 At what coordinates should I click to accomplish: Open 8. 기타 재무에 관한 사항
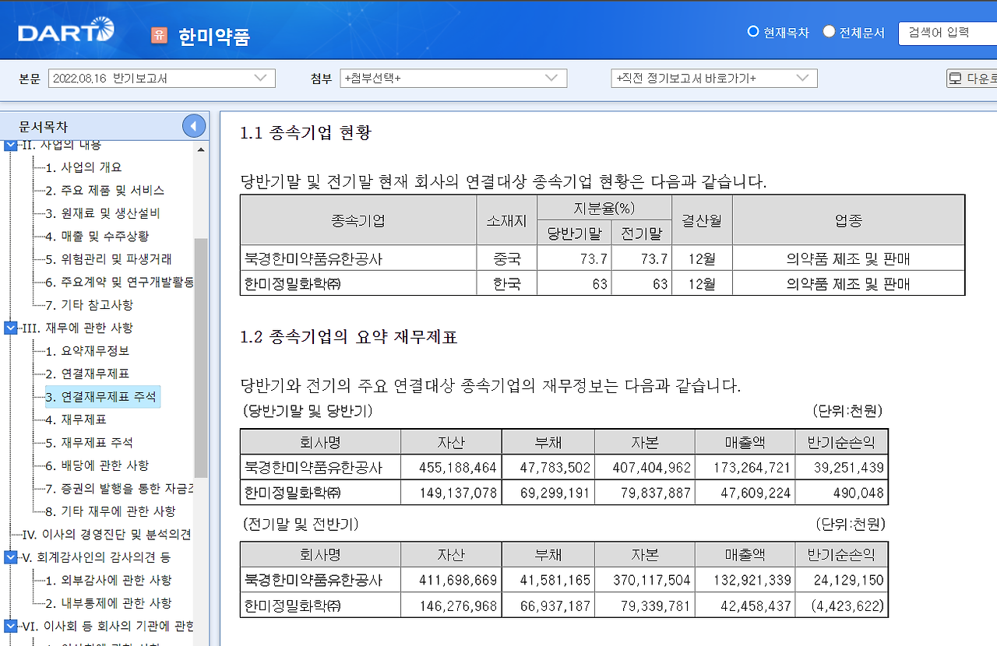point(110,511)
